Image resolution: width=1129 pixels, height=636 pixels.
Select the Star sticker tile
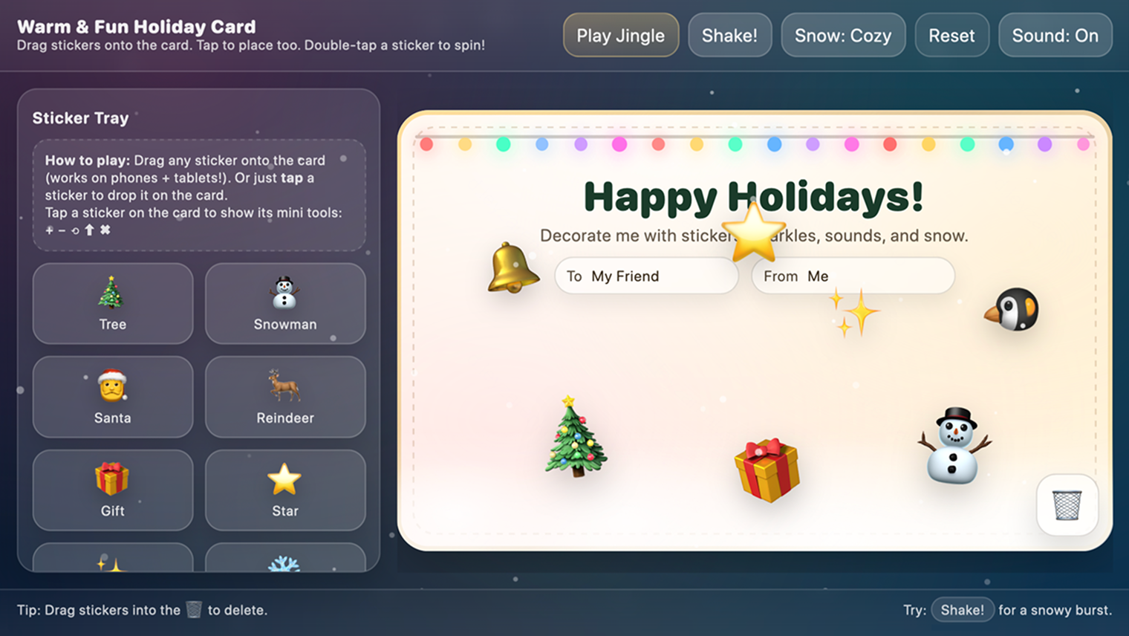click(285, 490)
